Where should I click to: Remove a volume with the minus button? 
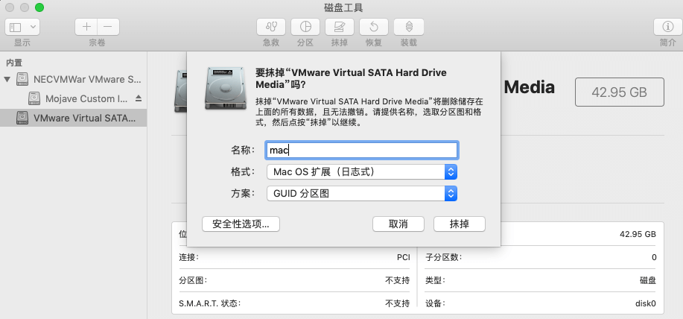[x=108, y=27]
